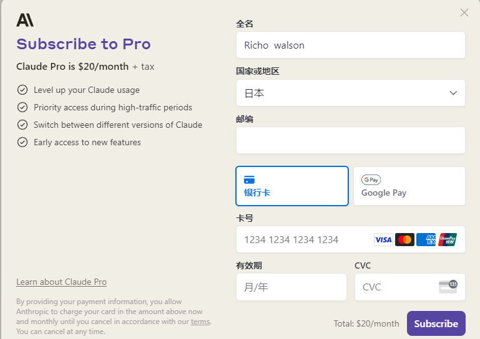Click the Mastercard logo icon
Viewport: 480px width, 339px height.
coord(404,239)
